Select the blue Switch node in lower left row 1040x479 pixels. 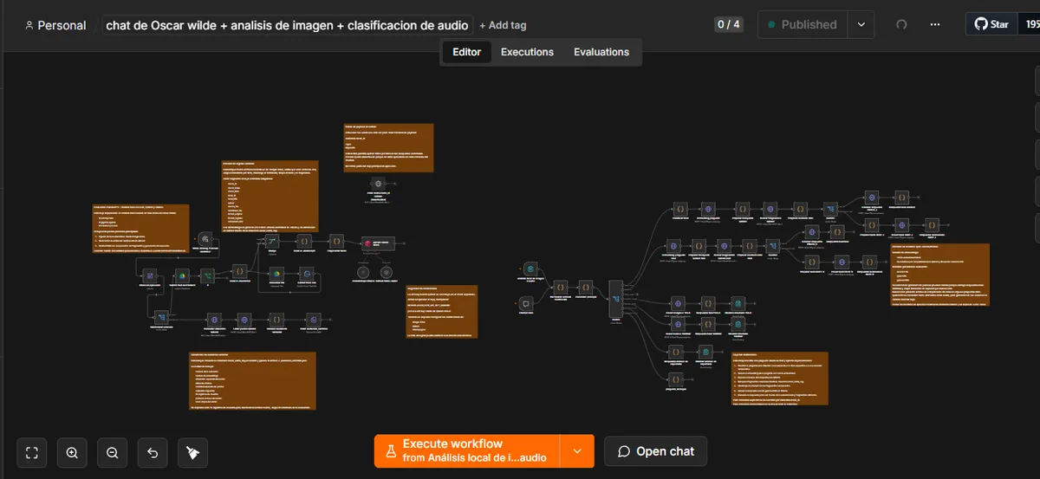click(x=162, y=318)
